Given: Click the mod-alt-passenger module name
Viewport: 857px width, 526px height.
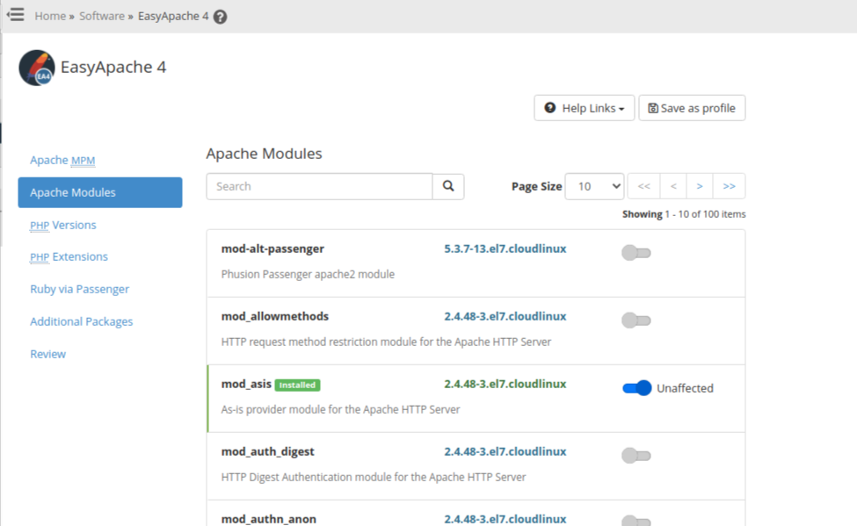Looking at the screenshot, I should [272, 249].
